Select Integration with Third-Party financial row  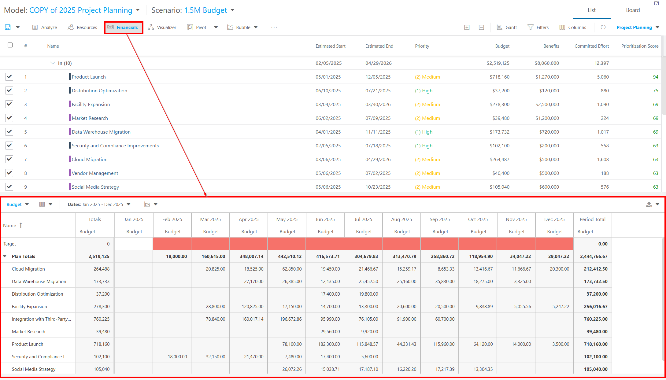(x=307, y=319)
